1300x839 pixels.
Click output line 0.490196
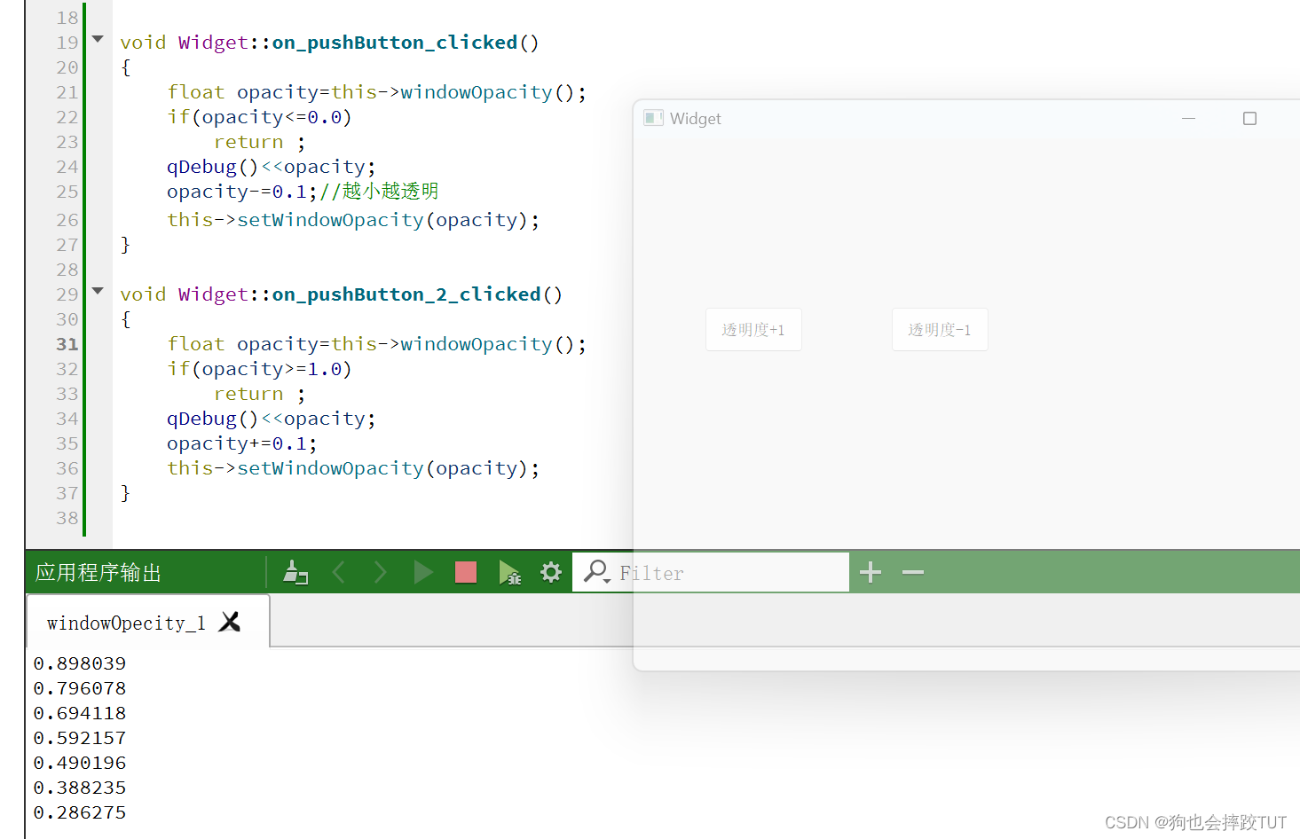click(80, 763)
